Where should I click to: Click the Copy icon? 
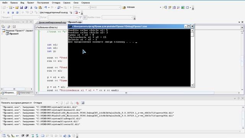pyautogui.click(x=36, y=7)
